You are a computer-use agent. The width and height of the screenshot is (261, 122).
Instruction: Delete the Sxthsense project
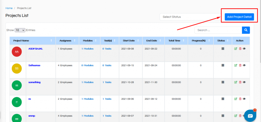click(x=240, y=65)
